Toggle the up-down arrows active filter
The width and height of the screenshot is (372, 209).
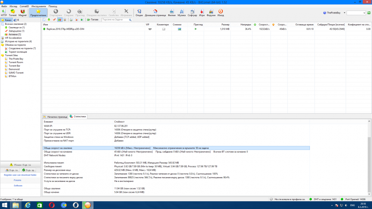click(x=60, y=20)
